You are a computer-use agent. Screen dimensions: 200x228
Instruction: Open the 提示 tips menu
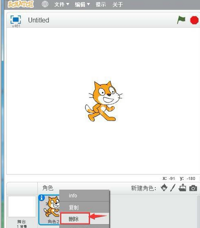(x=101, y=5)
